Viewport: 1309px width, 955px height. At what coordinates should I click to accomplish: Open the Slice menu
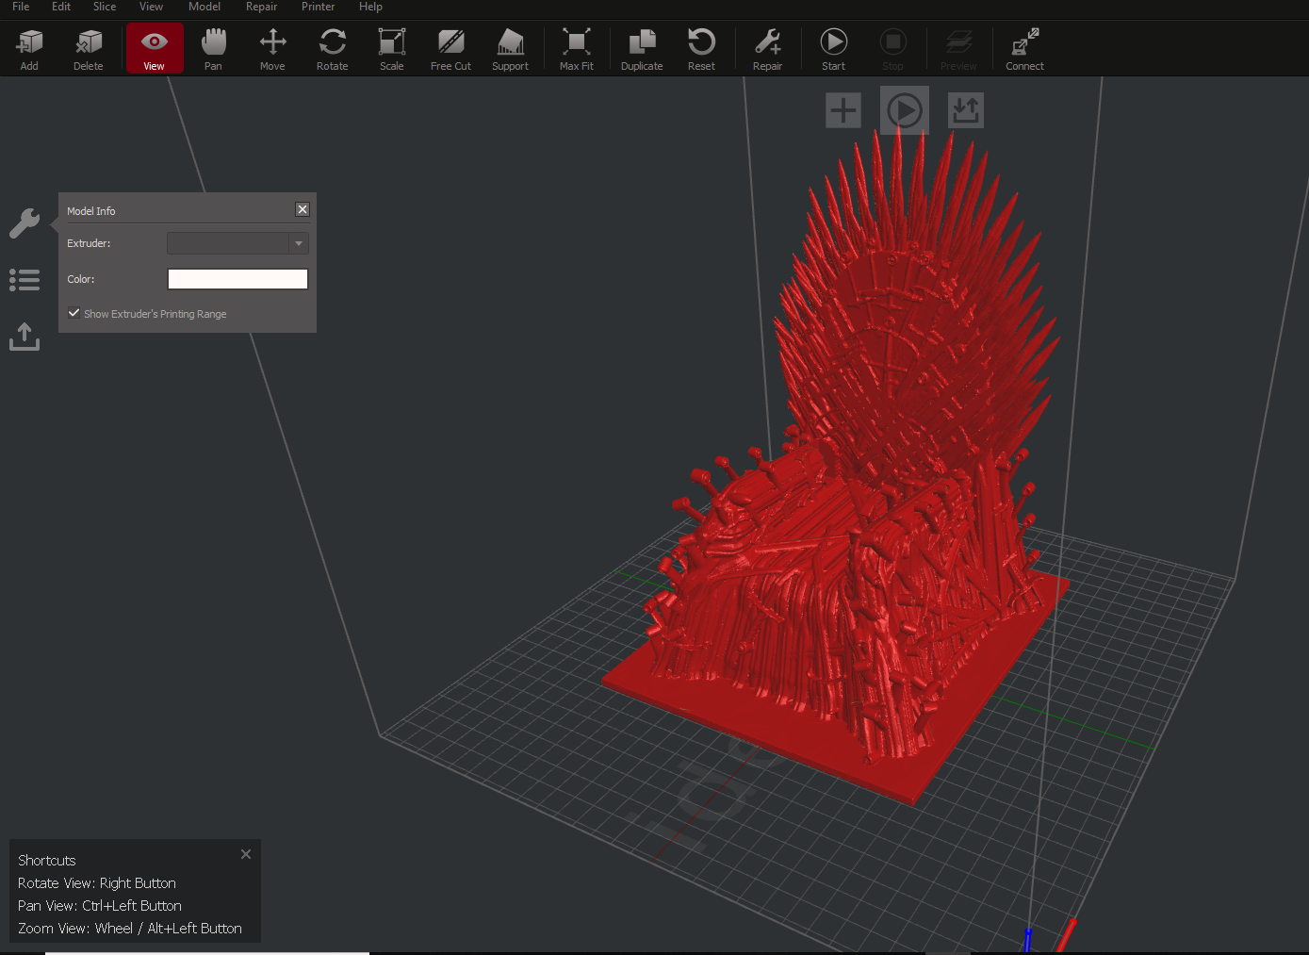click(105, 7)
